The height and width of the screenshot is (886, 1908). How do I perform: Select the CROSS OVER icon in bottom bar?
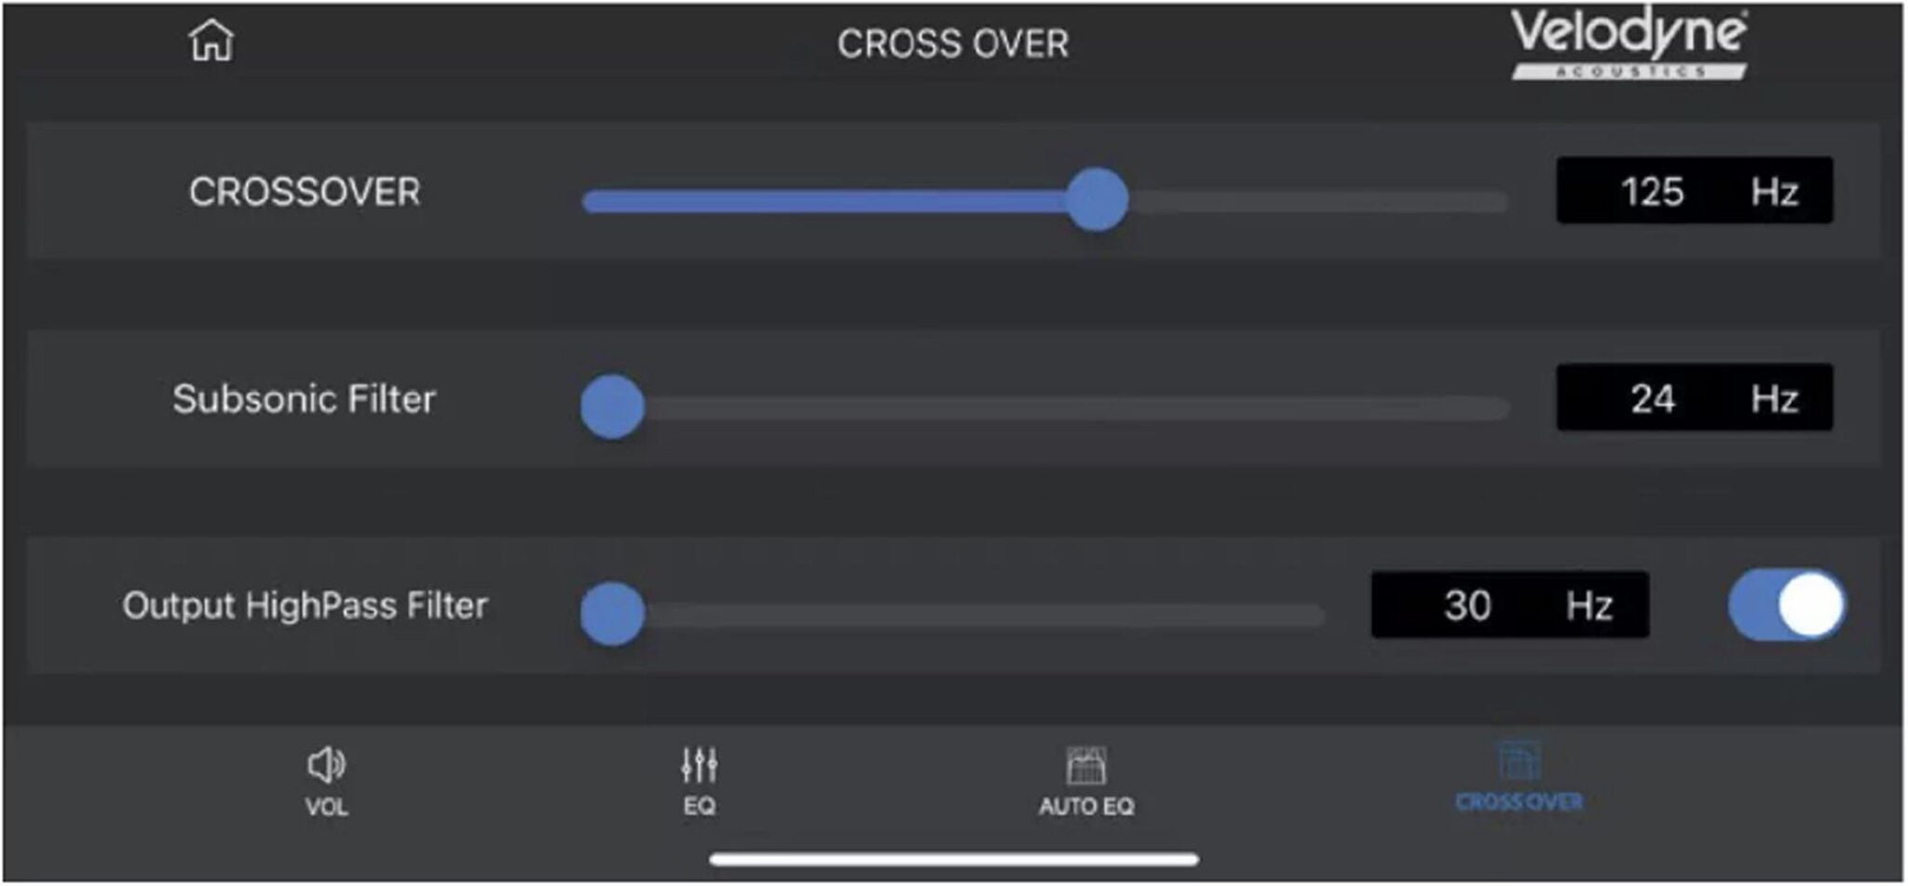1519,762
